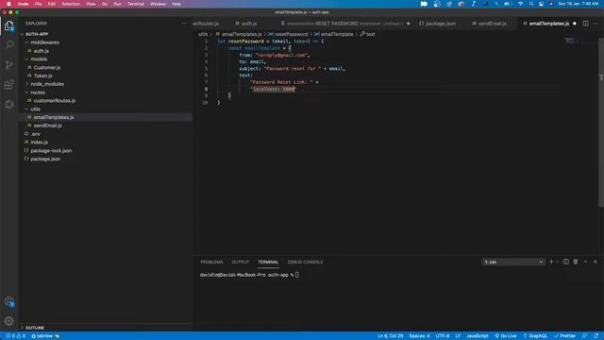
Task: Kill the terminal with trash icon
Action: (x=576, y=262)
